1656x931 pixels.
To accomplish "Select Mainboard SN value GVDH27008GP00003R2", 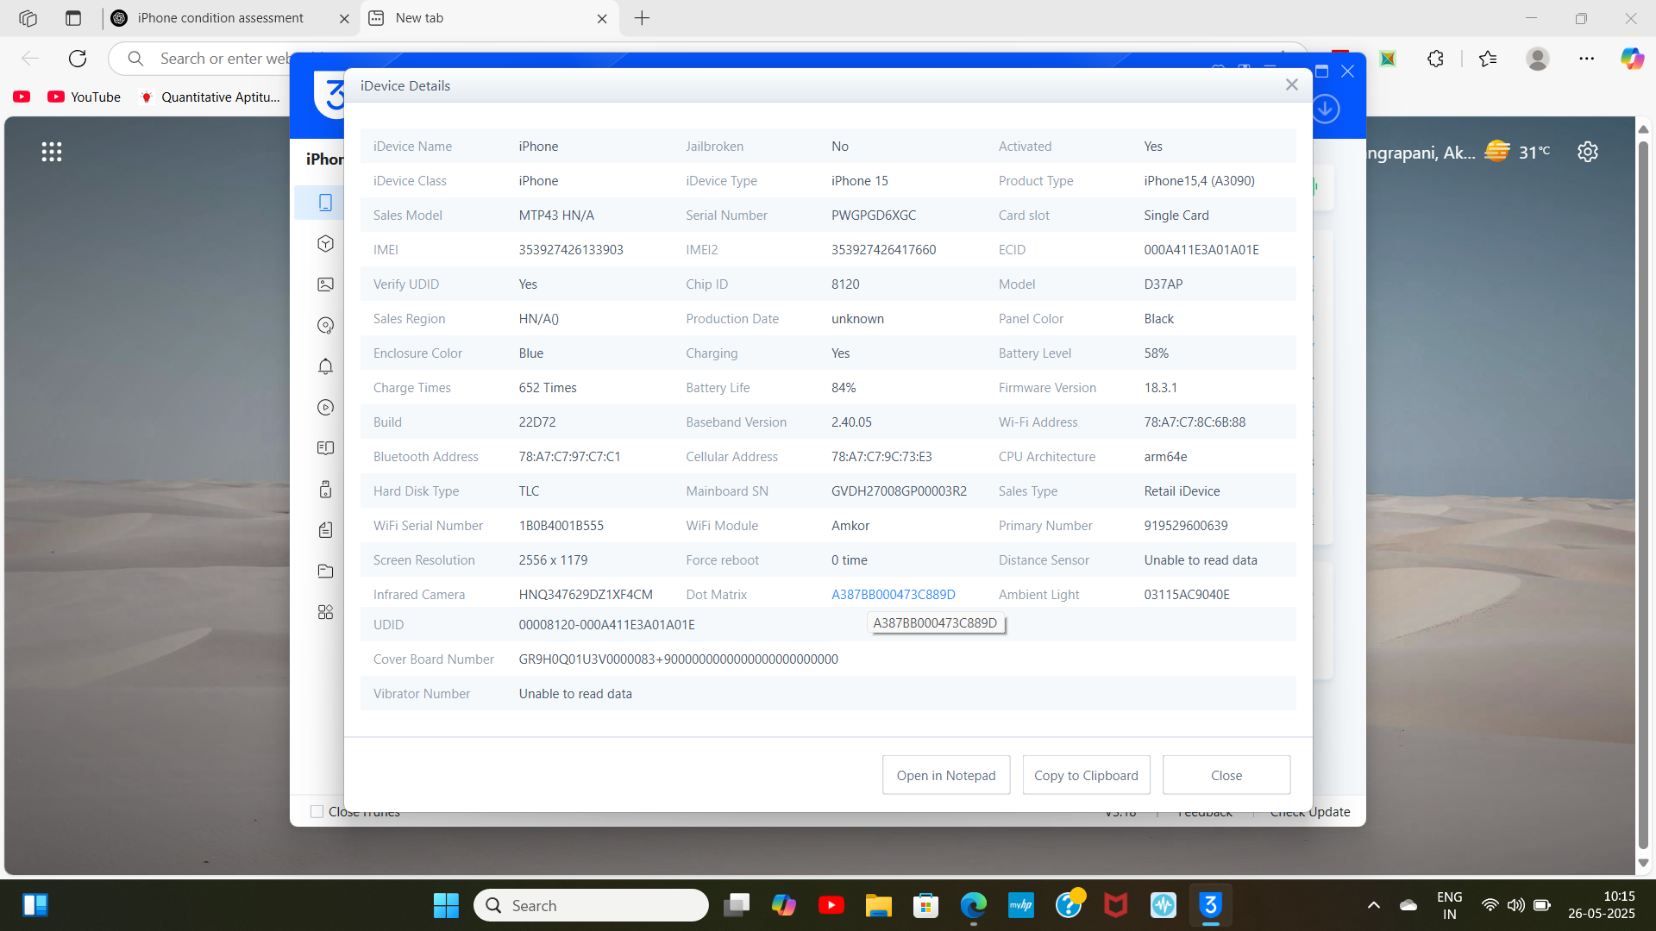I will 899,491.
